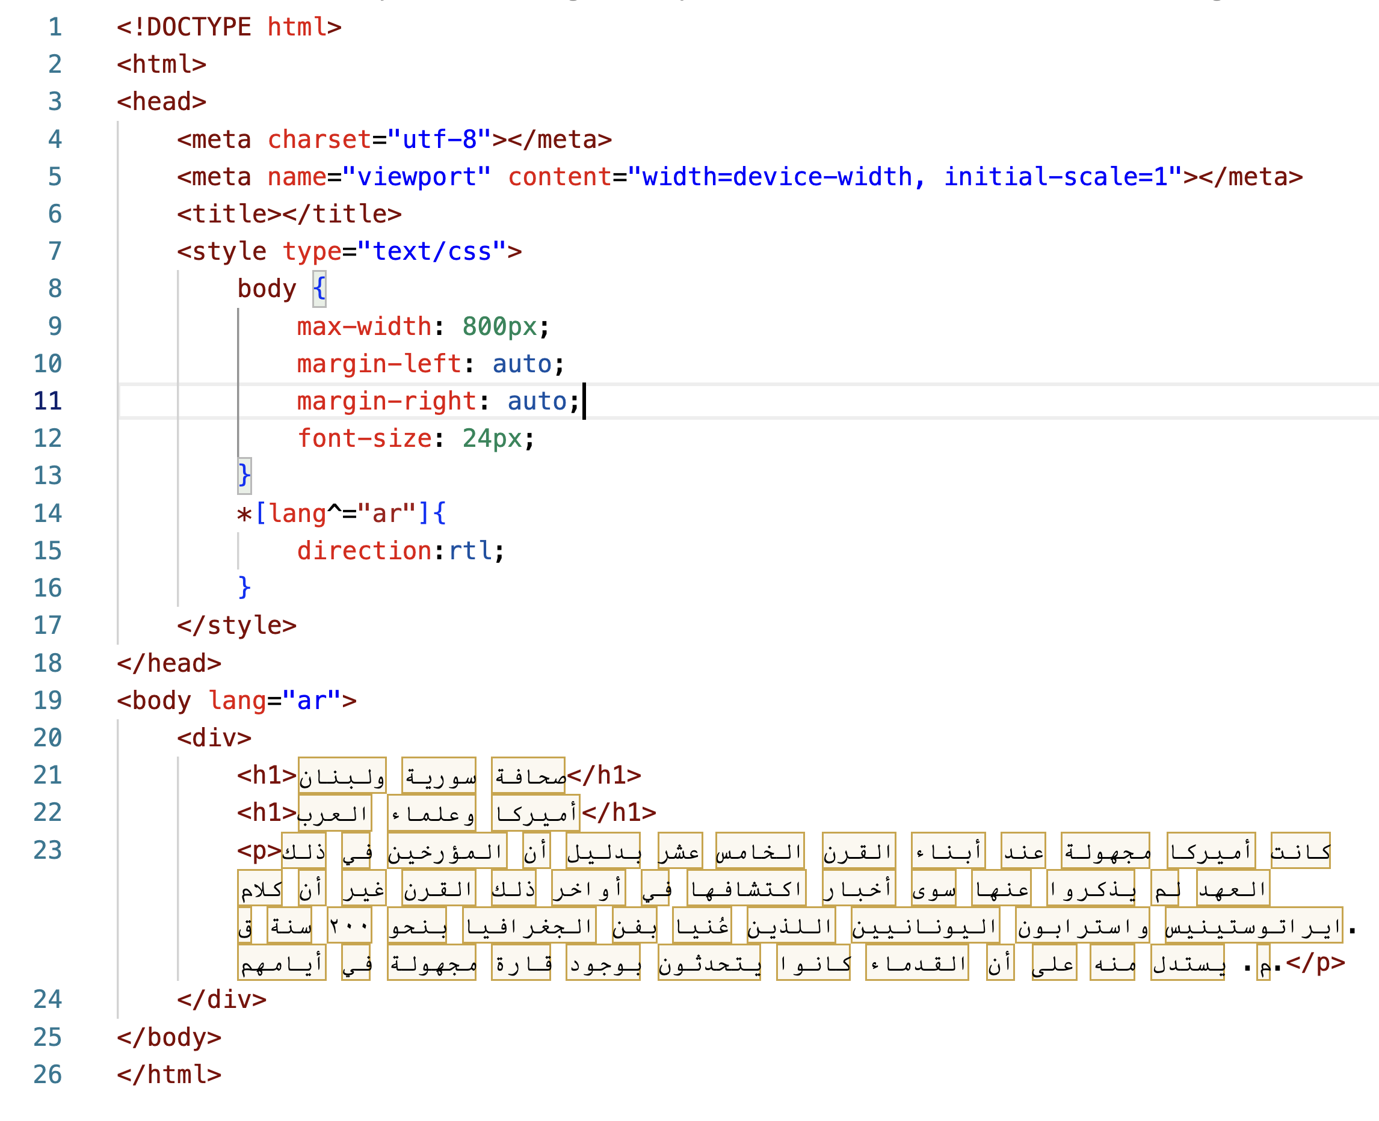Viewport: 1379px width, 1121px height.
Task: Select the highlighted Arabic word صحافة in first h1
Action: tap(529, 775)
